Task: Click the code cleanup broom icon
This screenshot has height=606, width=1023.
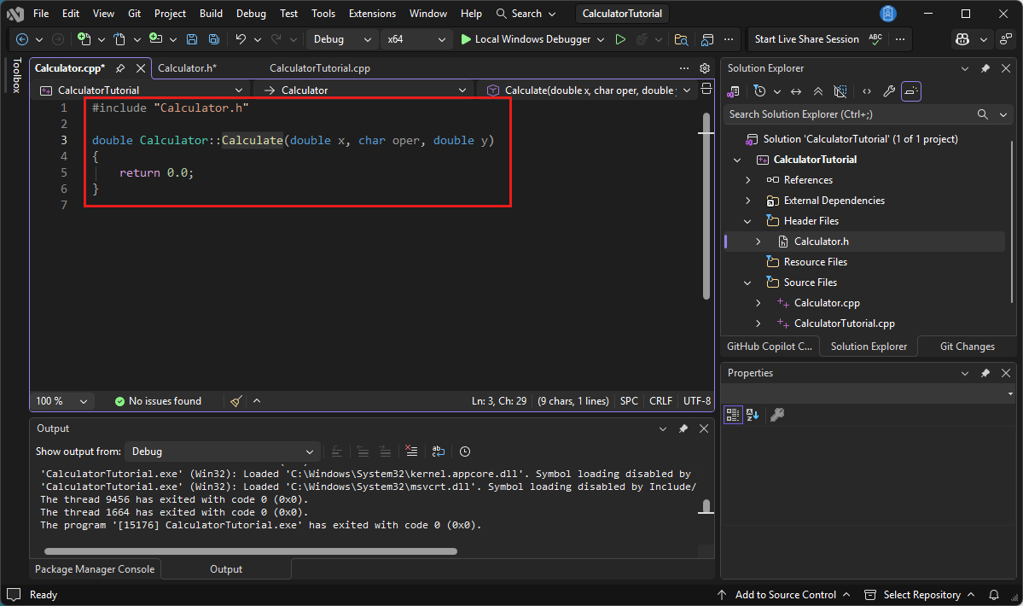Action: coord(236,401)
